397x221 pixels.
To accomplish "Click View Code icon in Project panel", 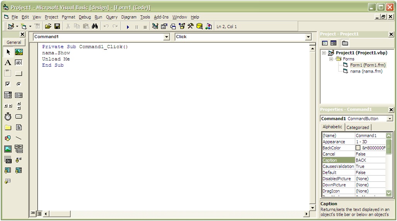I will coord(325,43).
